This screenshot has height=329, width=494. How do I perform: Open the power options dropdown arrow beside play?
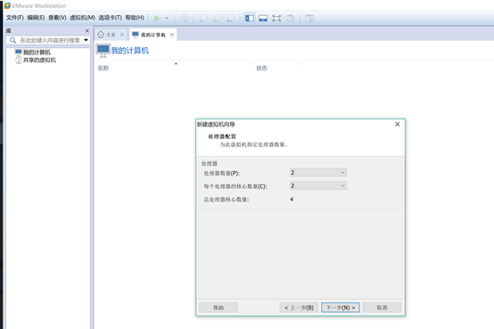tap(167, 18)
